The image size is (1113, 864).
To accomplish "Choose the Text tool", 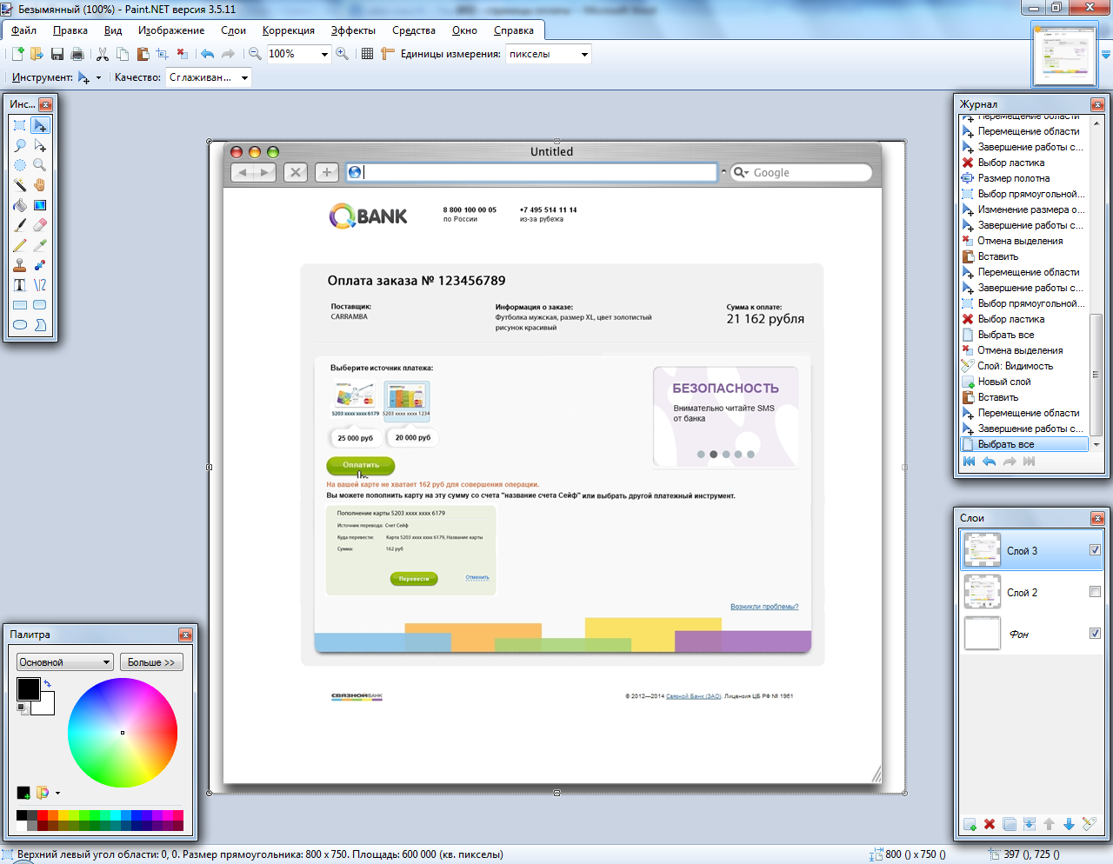I will pyautogui.click(x=20, y=285).
